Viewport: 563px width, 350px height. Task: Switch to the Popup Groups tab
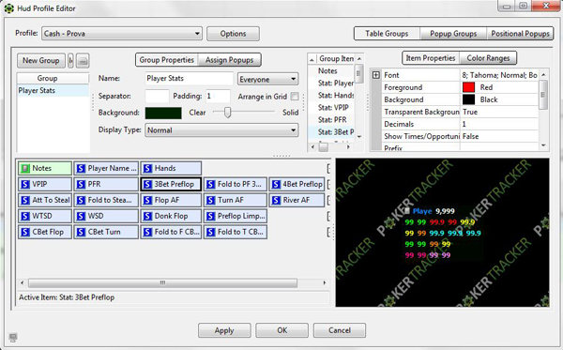pos(453,34)
